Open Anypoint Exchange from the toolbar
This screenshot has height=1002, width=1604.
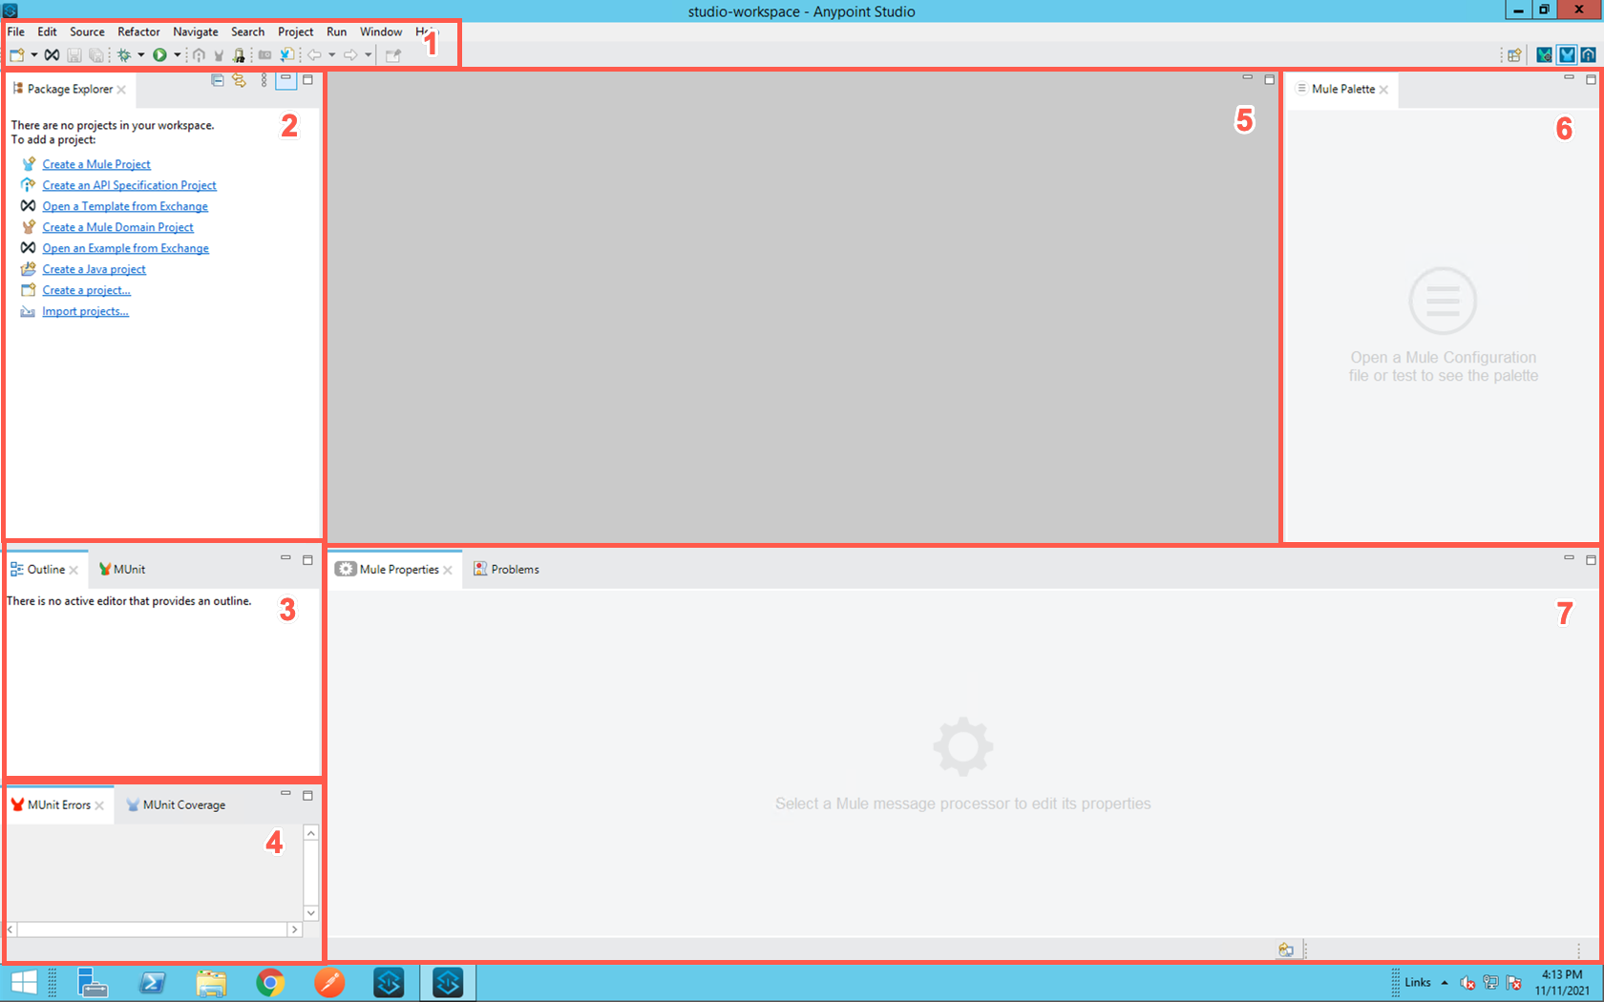click(53, 55)
